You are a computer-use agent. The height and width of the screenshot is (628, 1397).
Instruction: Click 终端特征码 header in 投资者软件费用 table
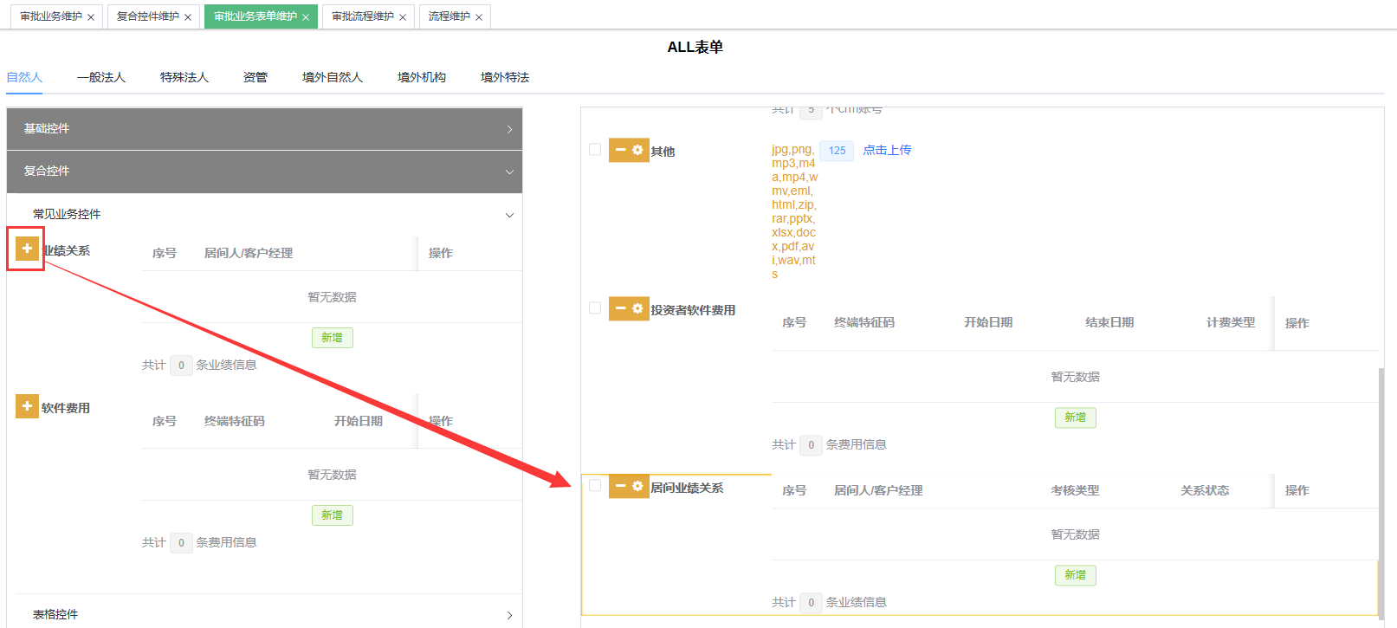coord(864,322)
